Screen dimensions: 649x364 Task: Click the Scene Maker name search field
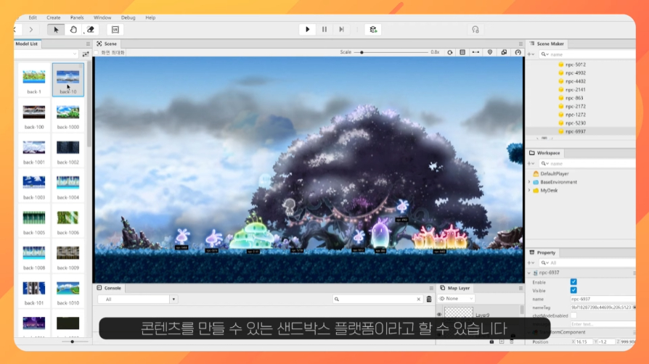(x=587, y=54)
